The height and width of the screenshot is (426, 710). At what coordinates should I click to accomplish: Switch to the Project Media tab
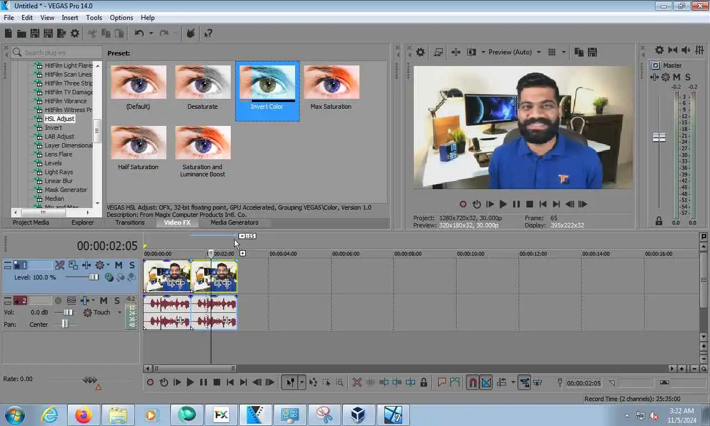click(31, 222)
